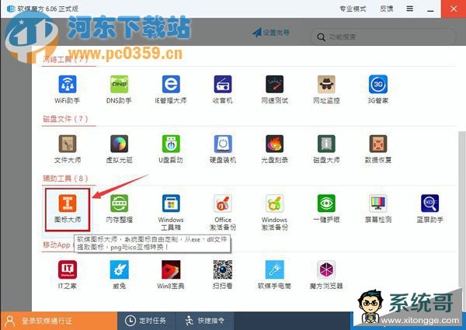Open IE管理大师 icon
Screen dimensions: 466x330
[172, 85]
